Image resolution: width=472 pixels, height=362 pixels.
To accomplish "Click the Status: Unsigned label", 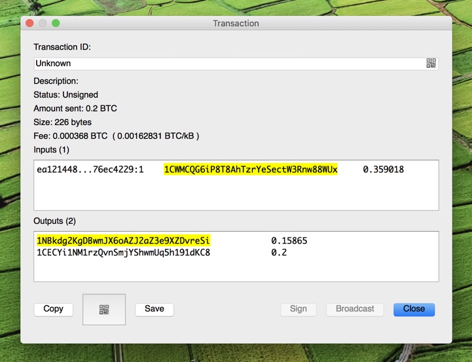I will click(65, 95).
